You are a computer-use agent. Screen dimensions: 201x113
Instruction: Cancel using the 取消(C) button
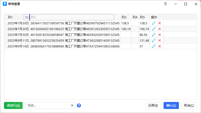(189, 105)
